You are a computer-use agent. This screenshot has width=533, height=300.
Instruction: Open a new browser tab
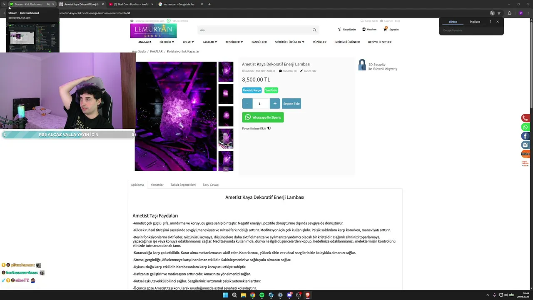point(209,4)
